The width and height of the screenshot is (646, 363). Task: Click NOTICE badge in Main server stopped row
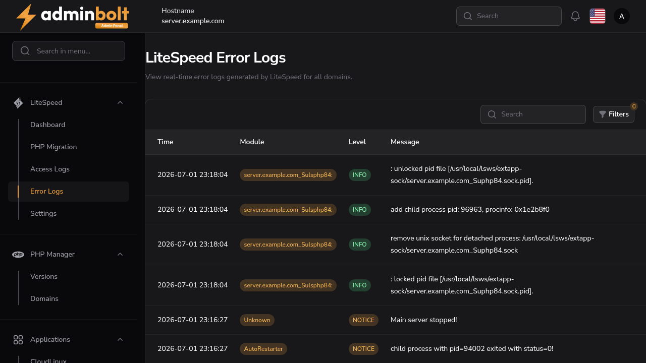pos(363,320)
